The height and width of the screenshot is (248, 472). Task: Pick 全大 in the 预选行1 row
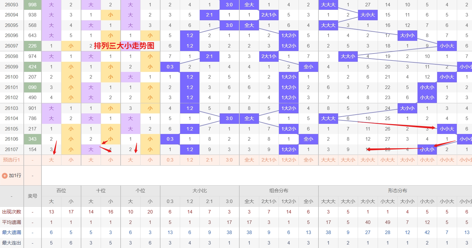pos(249,160)
